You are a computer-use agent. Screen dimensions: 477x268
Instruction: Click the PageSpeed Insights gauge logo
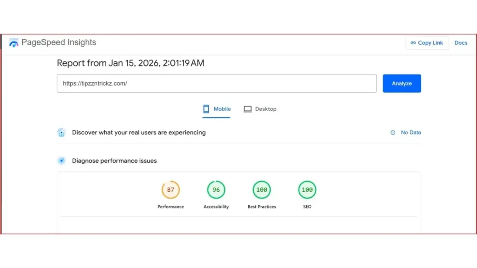click(14, 42)
